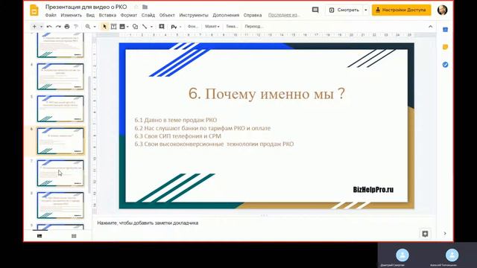Open comment history icon
Image resolution: width=477 pixels, height=268 pixels.
[315, 10]
